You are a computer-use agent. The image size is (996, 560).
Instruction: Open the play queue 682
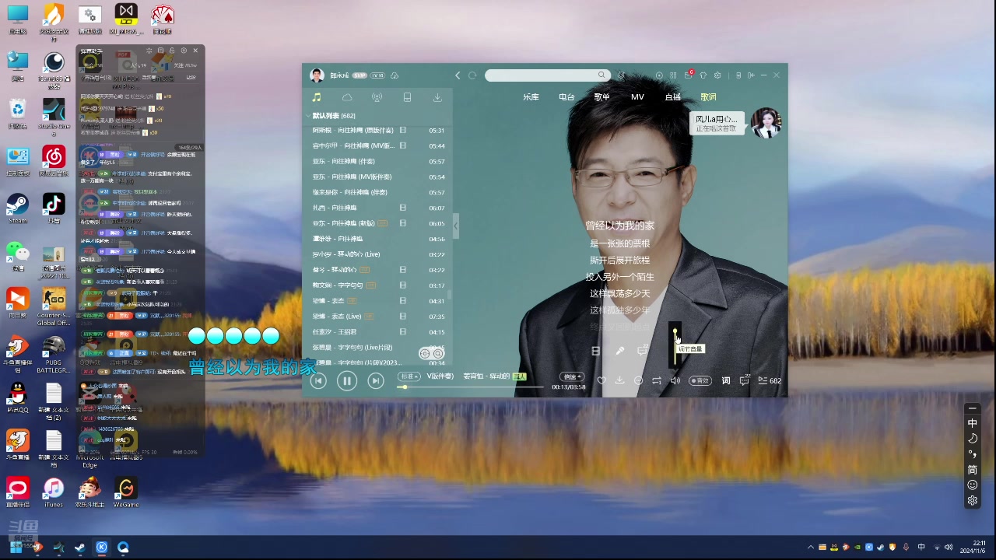(x=769, y=381)
